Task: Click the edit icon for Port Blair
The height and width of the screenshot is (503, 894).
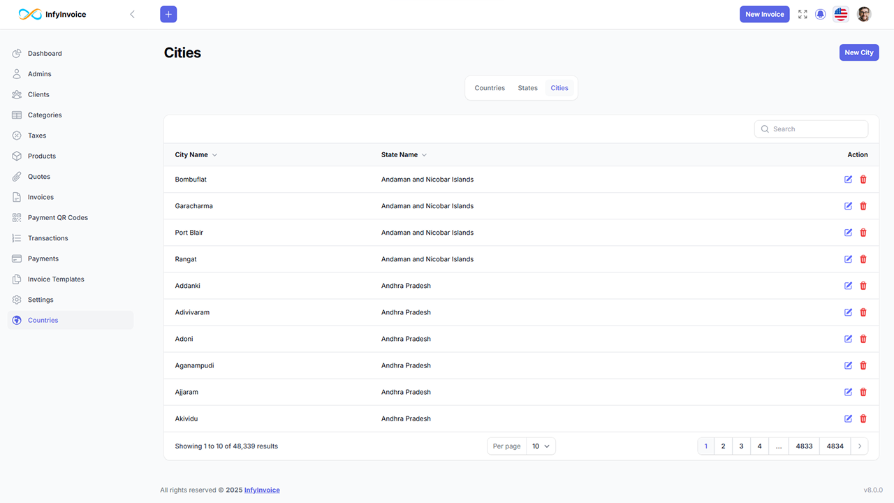Action: [848, 233]
